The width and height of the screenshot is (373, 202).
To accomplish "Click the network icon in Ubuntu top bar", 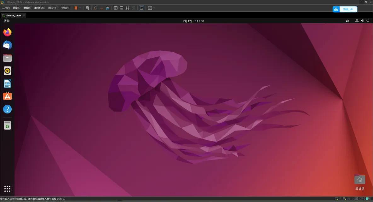I will point(357,21).
